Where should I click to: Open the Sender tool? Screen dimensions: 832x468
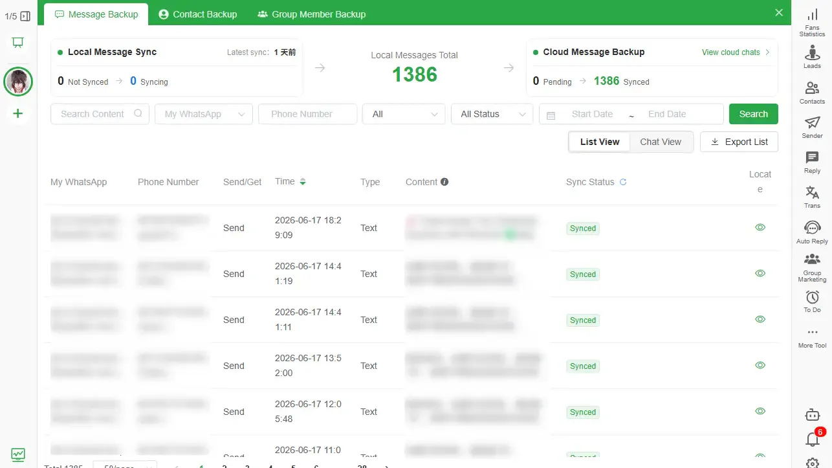click(x=812, y=128)
